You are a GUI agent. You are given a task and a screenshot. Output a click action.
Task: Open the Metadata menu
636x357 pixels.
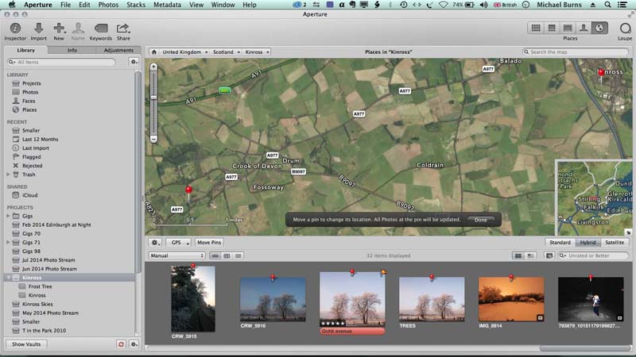coord(167,5)
